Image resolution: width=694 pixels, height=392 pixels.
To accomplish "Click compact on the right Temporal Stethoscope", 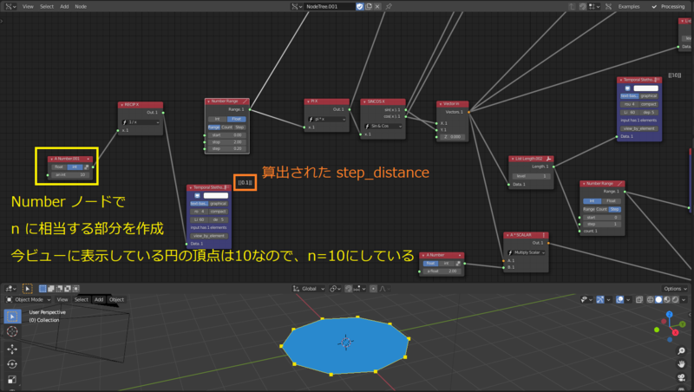I will pyautogui.click(x=648, y=104).
